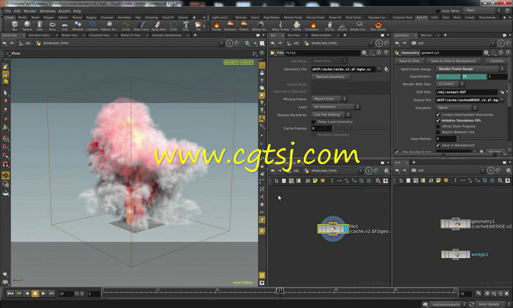This screenshot has height=308, width=513.
Task: Toggle Create Intermediate Directories checkbox
Action: tap(438, 115)
